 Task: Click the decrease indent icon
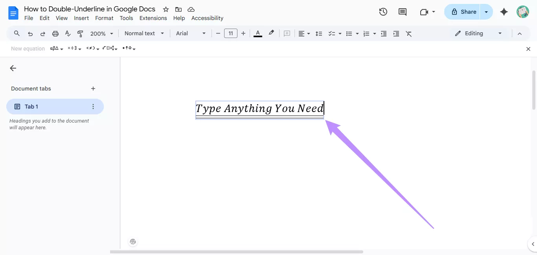click(383, 34)
